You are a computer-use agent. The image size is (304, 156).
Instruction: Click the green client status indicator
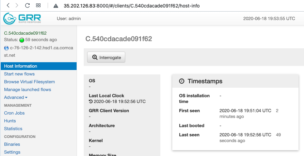click(22, 40)
